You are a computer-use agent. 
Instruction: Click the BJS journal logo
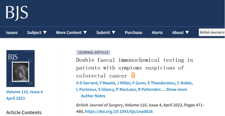(17, 13)
